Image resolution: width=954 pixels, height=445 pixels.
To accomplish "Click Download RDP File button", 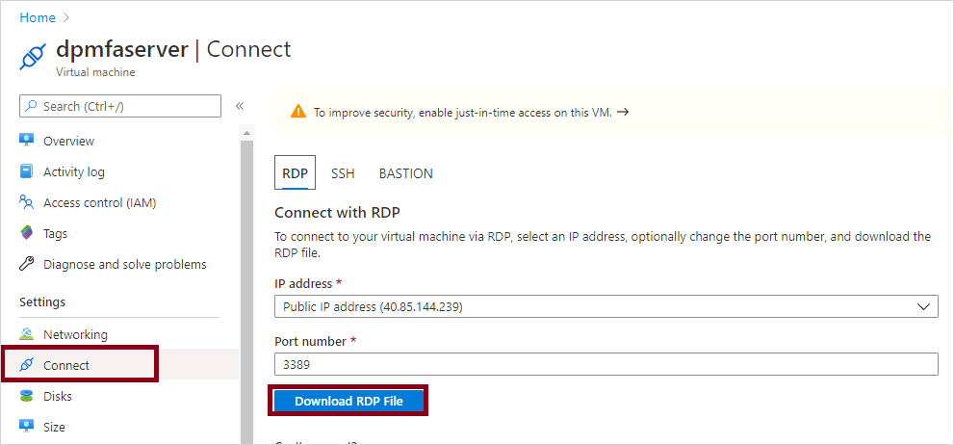I will click(348, 401).
